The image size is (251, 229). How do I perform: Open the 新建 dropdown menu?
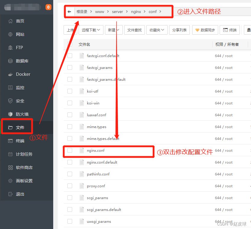pyautogui.click(x=114, y=30)
